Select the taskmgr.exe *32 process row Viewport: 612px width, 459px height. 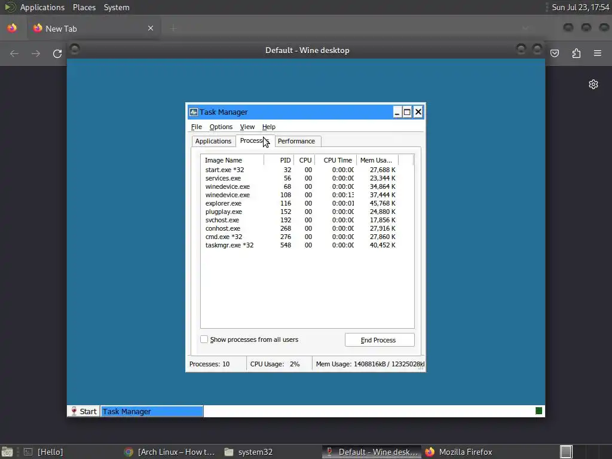(x=301, y=246)
